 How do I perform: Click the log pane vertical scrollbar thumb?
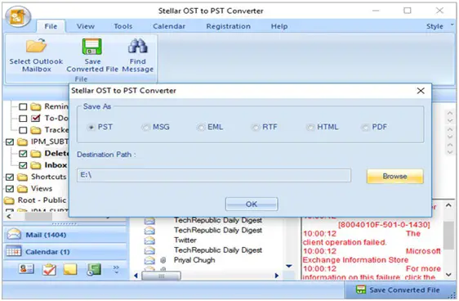pos(448,235)
